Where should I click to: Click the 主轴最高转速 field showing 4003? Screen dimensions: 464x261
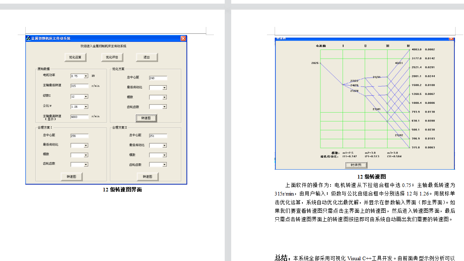pos(79,117)
